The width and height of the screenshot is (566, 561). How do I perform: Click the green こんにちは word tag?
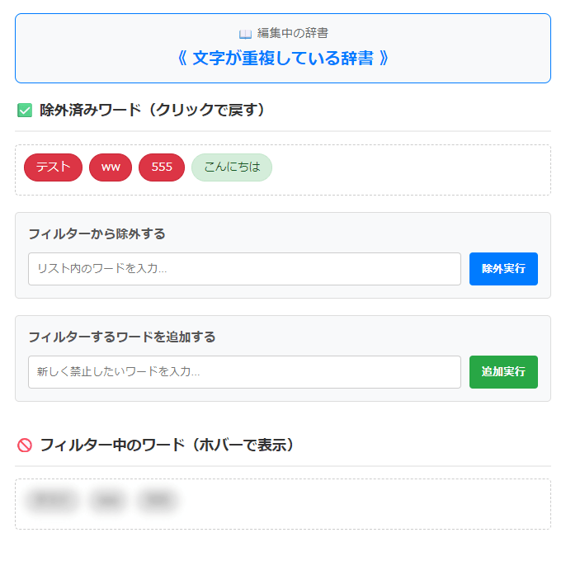tap(232, 167)
